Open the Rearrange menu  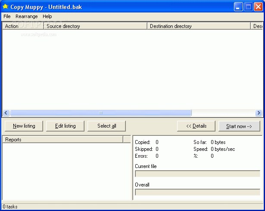coord(27,16)
